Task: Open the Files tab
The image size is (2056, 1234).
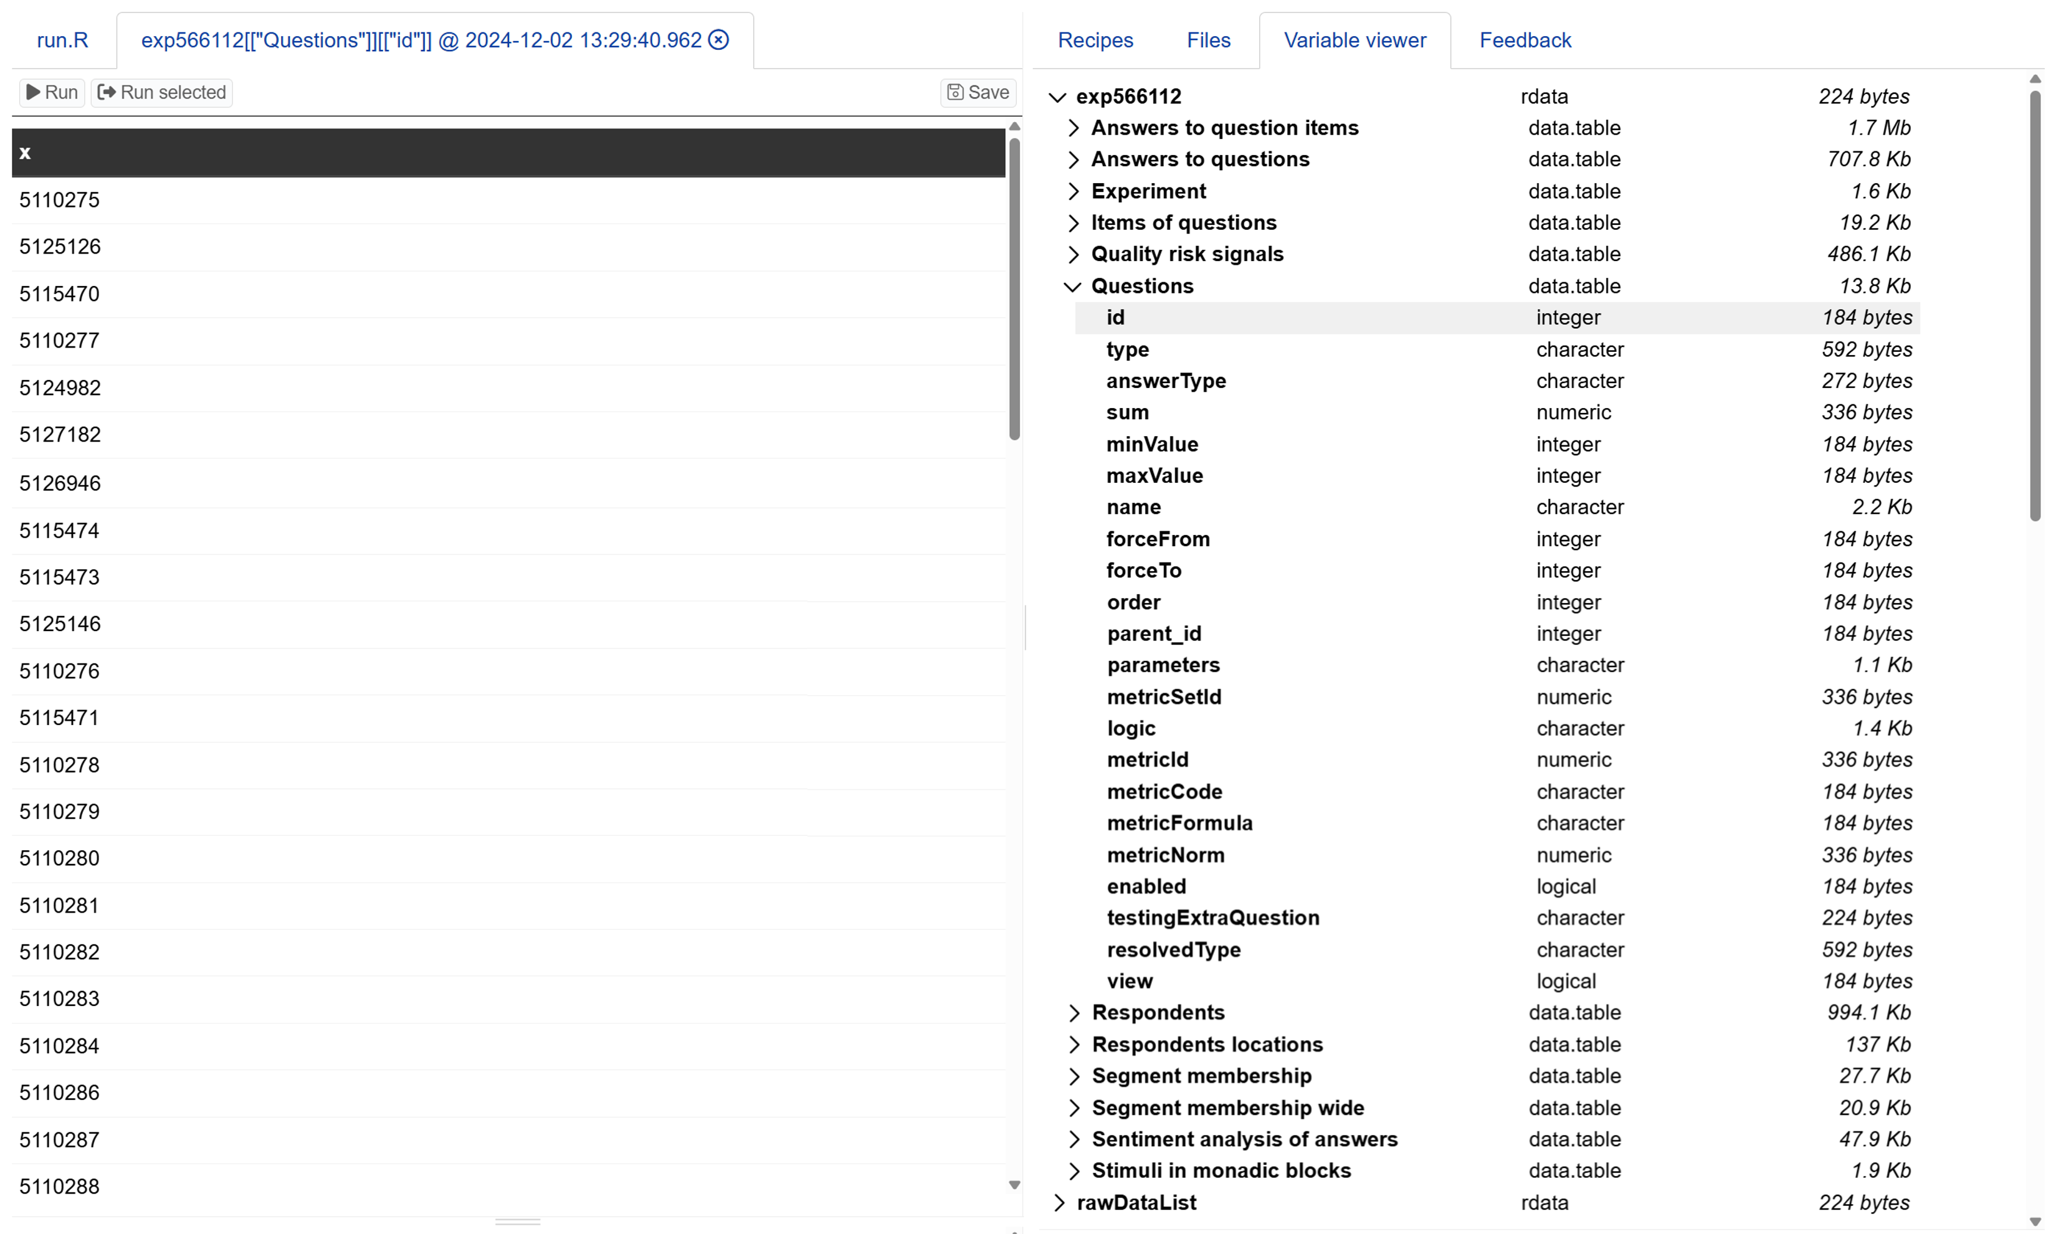Action: (x=1209, y=40)
